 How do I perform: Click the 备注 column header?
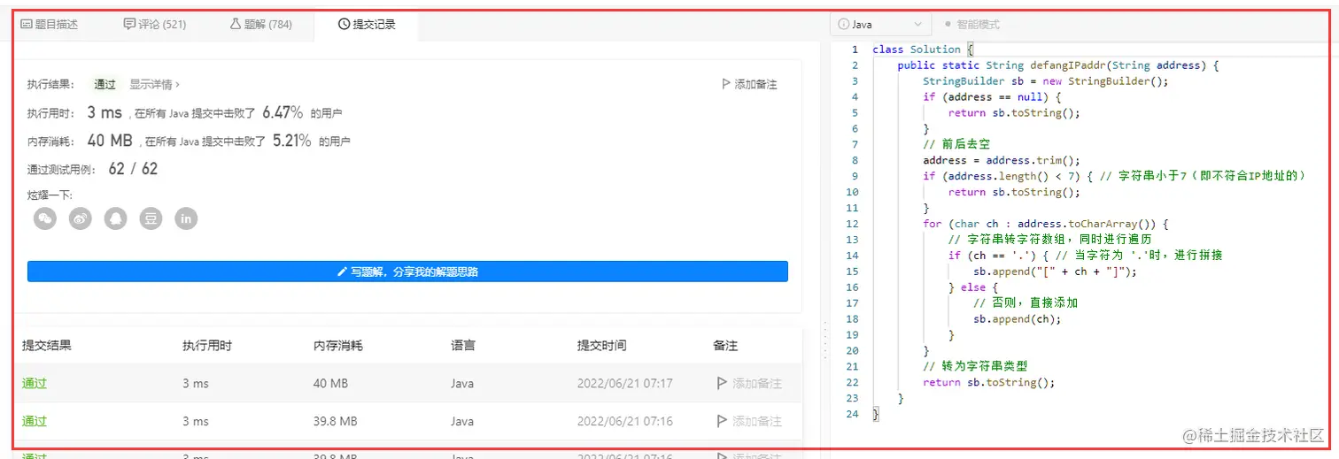point(725,346)
